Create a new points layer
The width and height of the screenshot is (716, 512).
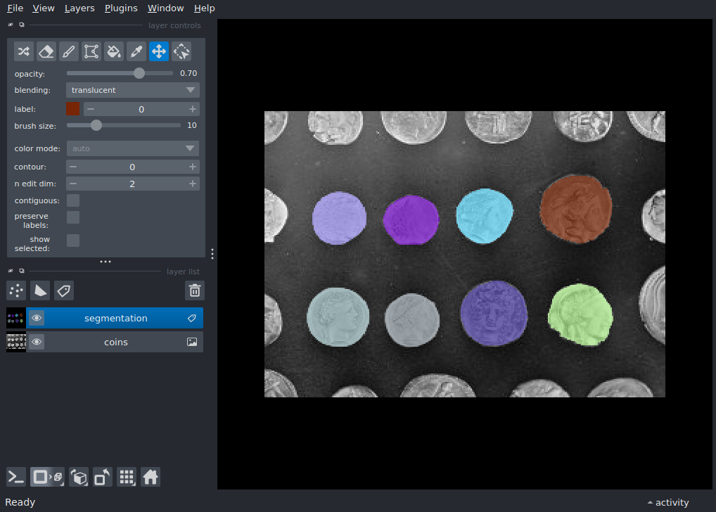coord(16,290)
